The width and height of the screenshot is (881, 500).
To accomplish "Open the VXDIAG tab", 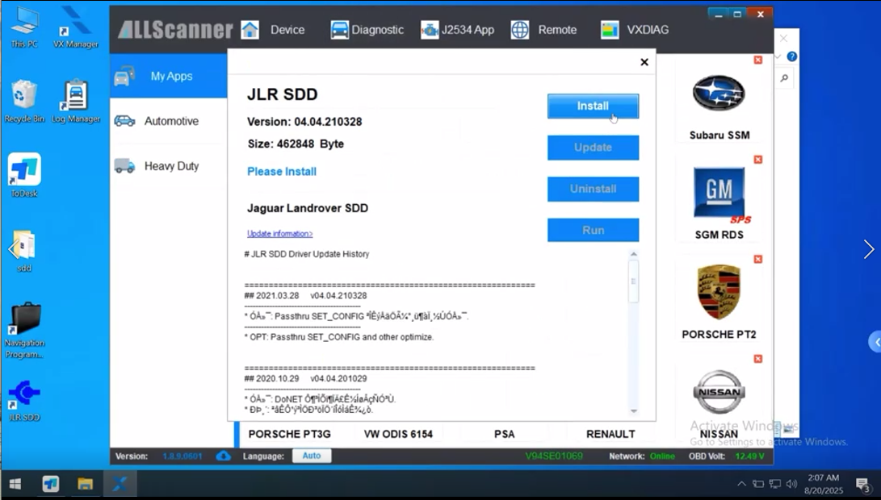I will (x=635, y=30).
